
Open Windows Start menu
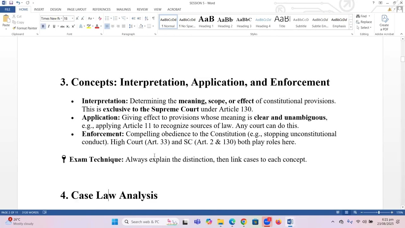coord(115,222)
